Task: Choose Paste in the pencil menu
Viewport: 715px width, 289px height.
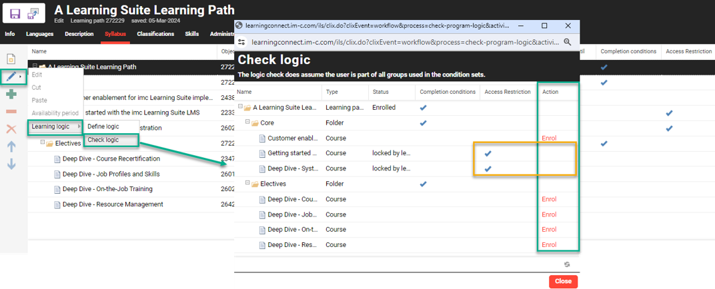Action: click(39, 100)
